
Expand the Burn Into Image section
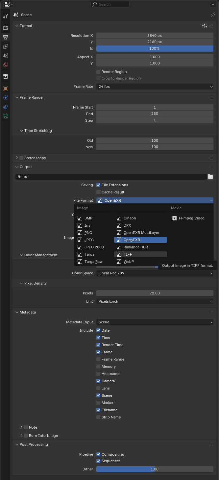tap(22, 436)
